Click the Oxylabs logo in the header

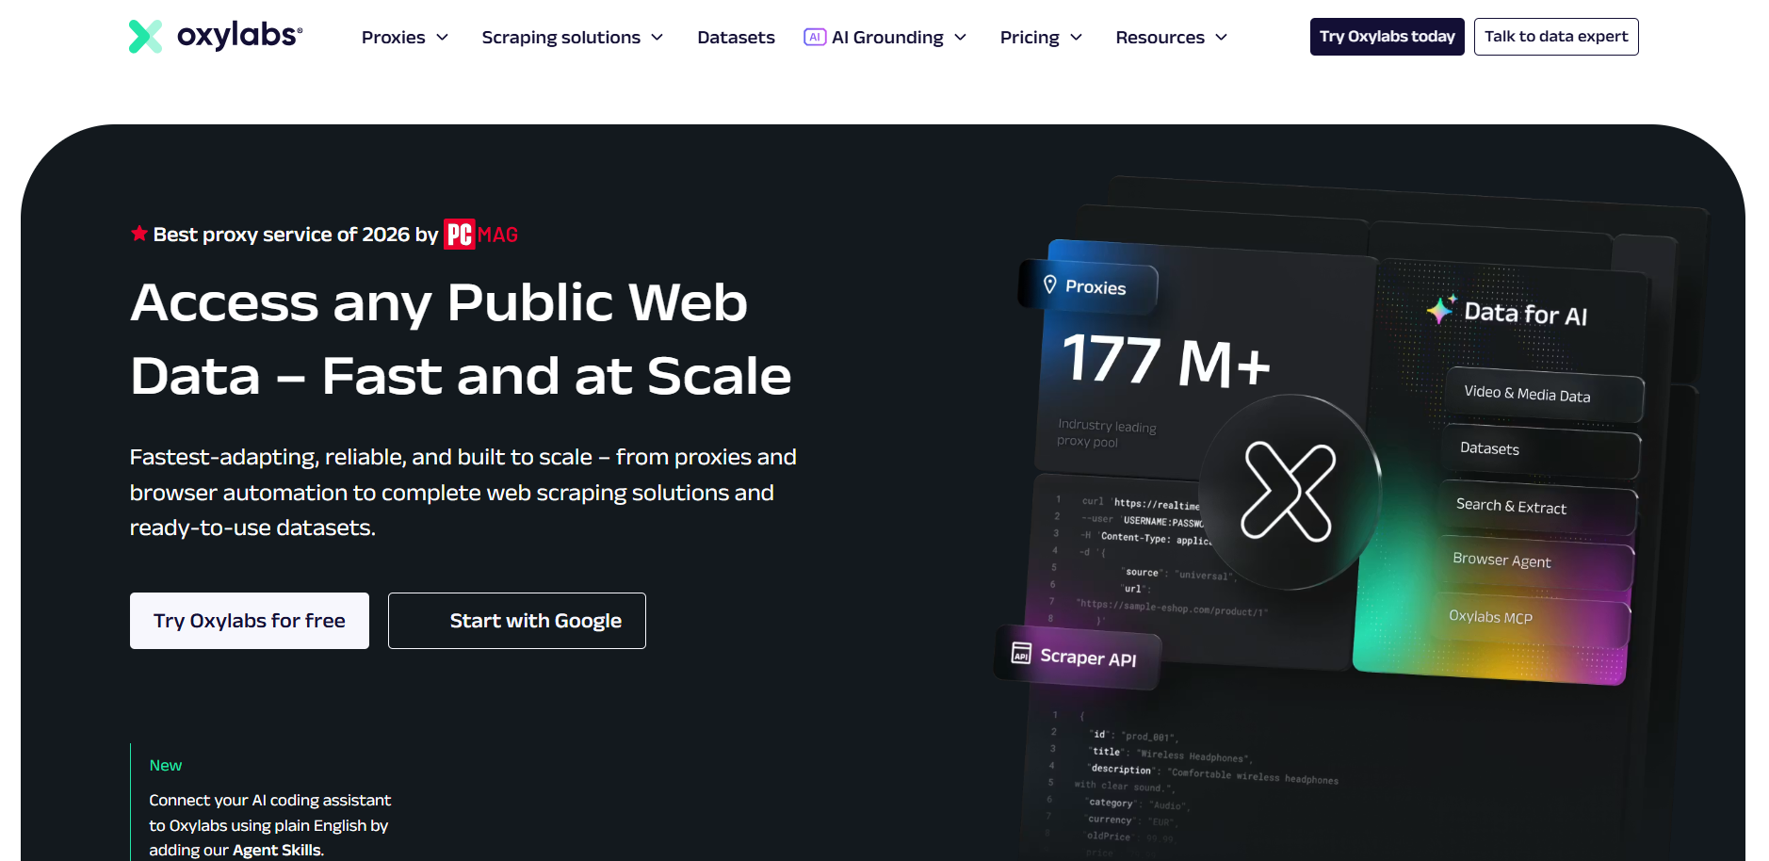coord(216,36)
